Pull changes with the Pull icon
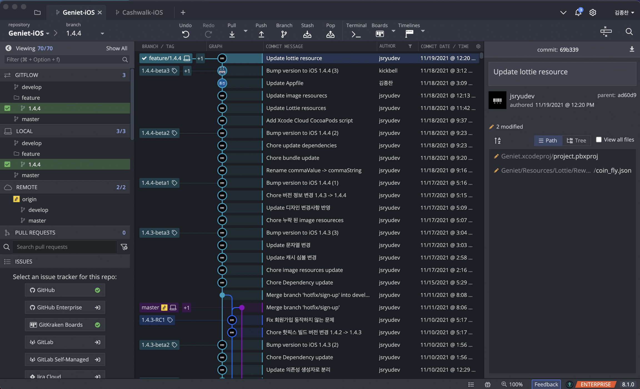This screenshot has width=640, height=389. 232,34
